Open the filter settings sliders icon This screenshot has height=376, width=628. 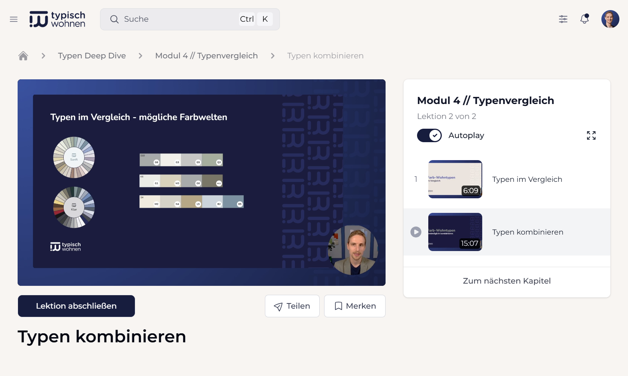[x=563, y=19]
